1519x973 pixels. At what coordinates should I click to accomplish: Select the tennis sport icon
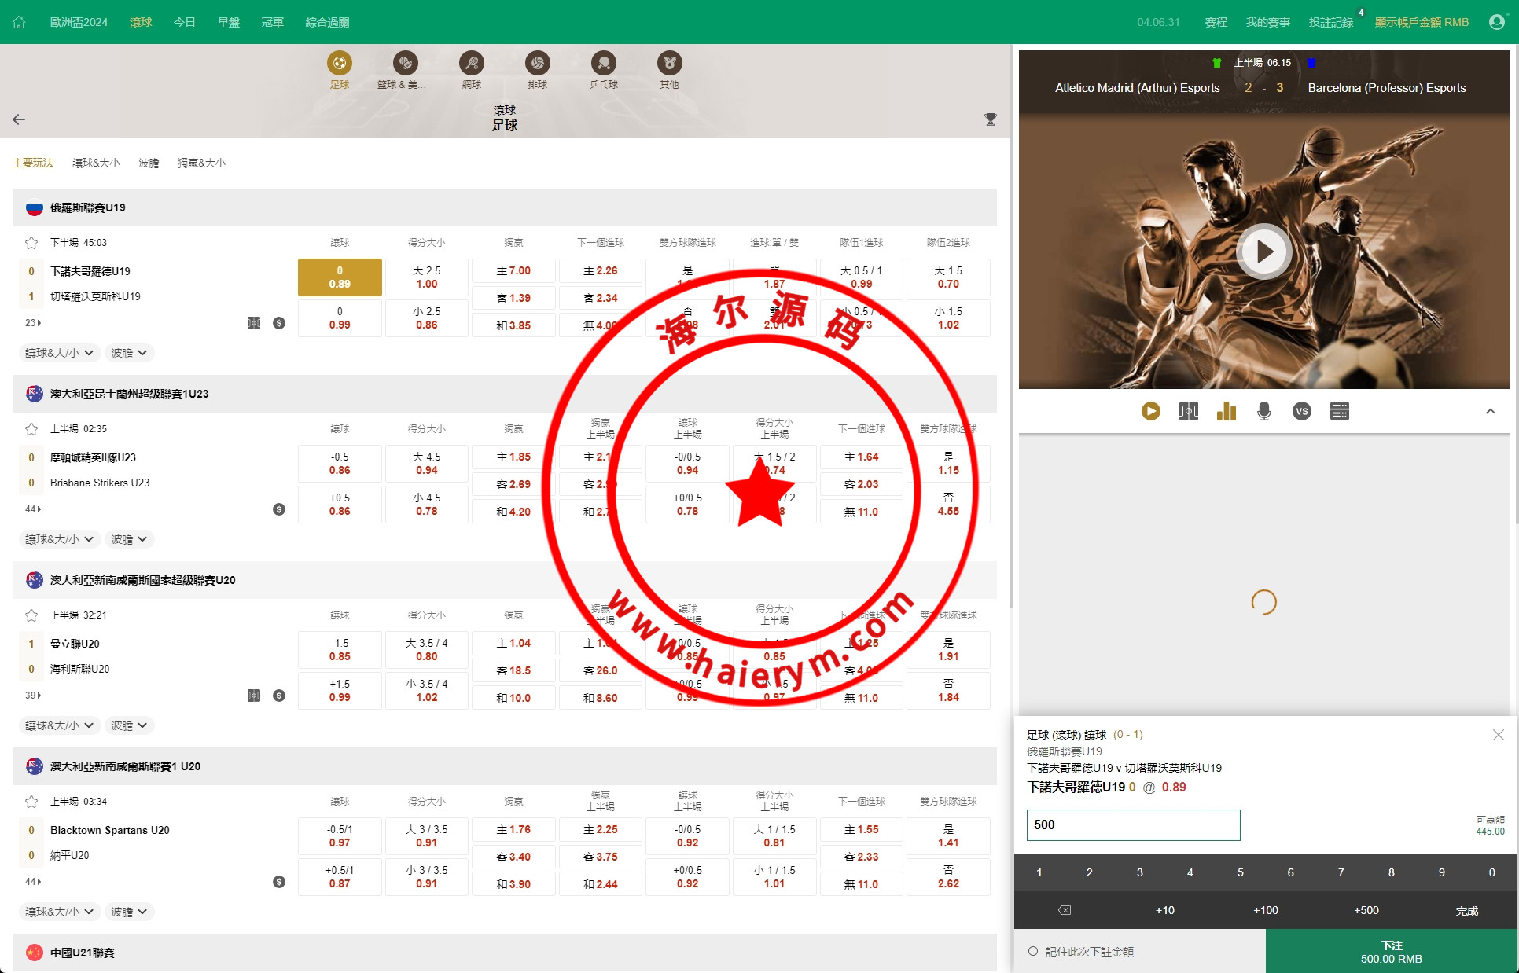pyautogui.click(x=472, y=63)
